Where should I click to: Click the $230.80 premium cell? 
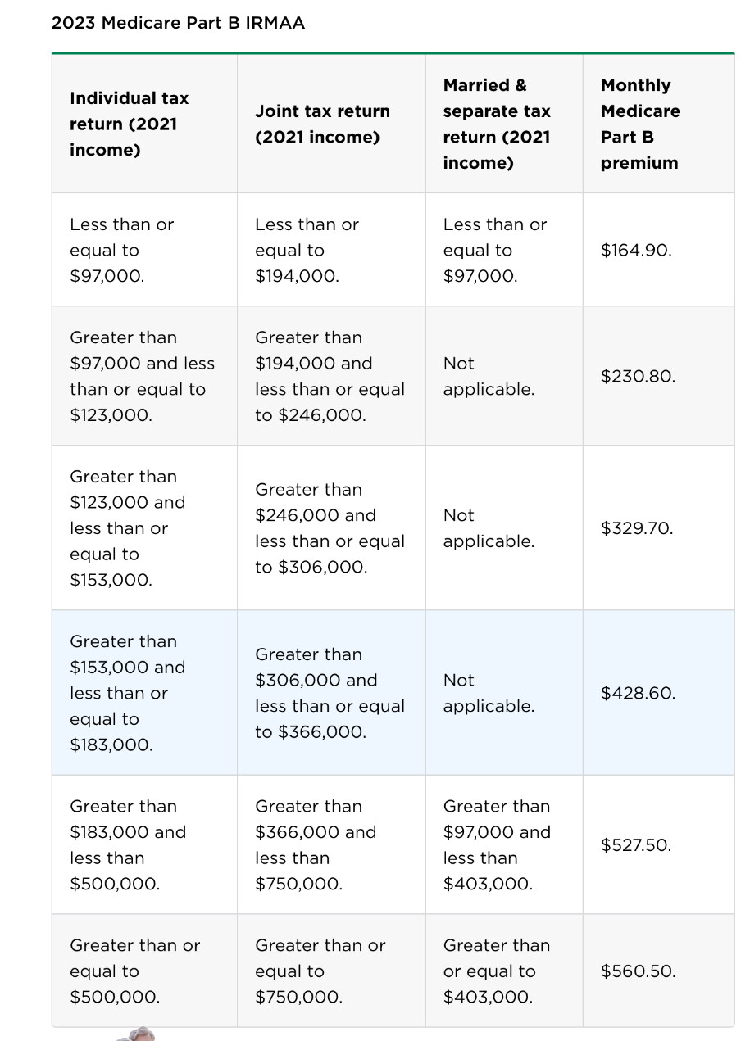coord(638,377)
